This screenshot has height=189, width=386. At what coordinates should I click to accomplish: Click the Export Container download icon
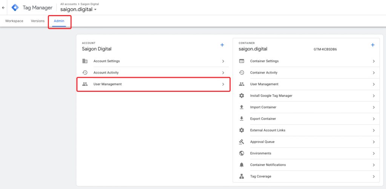[x=242, y=118]
